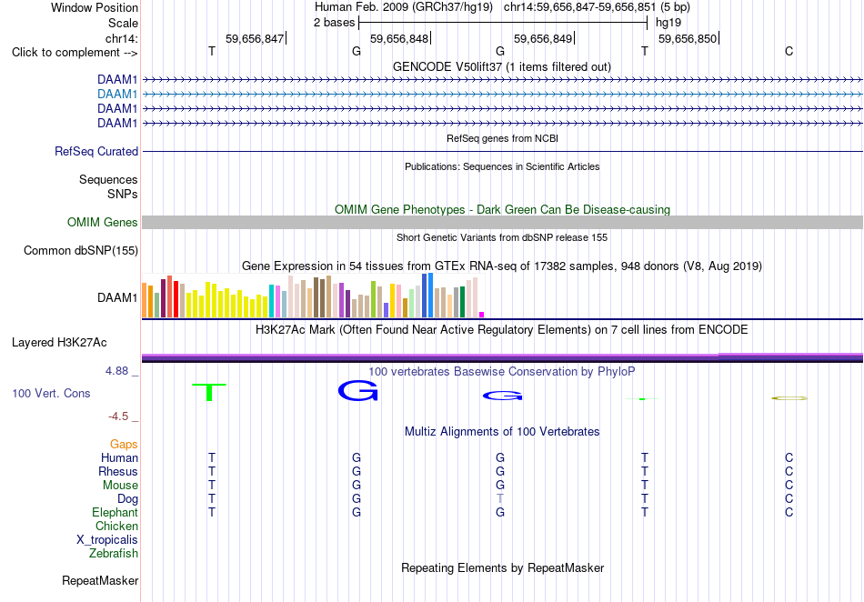Open Repeating Elements by RepeatMasker title

coord(502,568)
